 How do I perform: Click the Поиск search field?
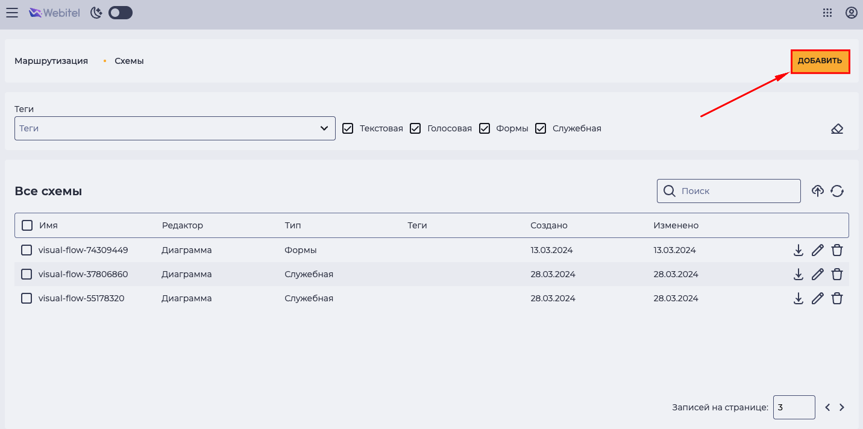pos(729,191)
